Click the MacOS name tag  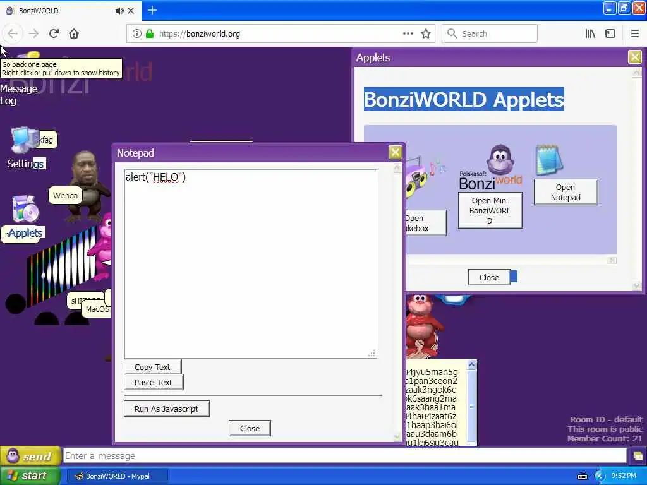(97, 309)
